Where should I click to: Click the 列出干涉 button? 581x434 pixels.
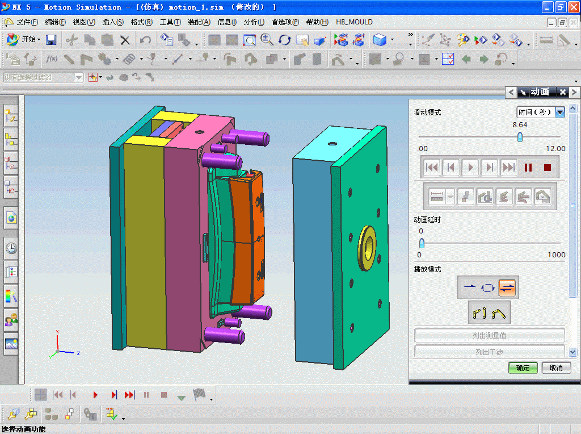click(x=489, y=351)
